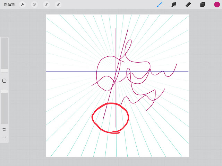Redo with the sidebar redo arrow
Viewport: 222px width, 166px height.
pyautogui.click(x=5, y=138)
